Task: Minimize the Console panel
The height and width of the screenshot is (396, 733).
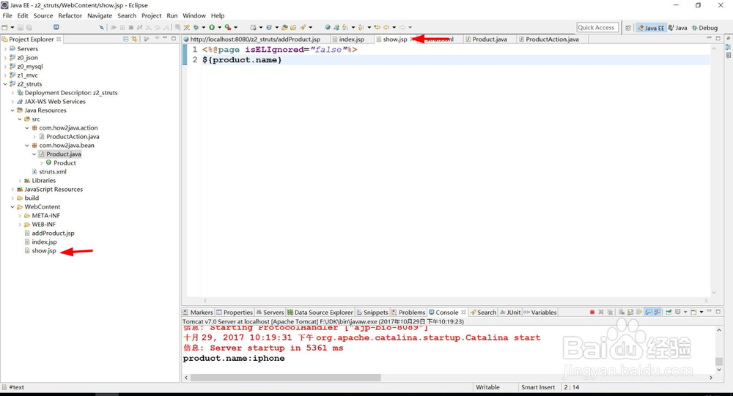Action: (x=709, y=311)
